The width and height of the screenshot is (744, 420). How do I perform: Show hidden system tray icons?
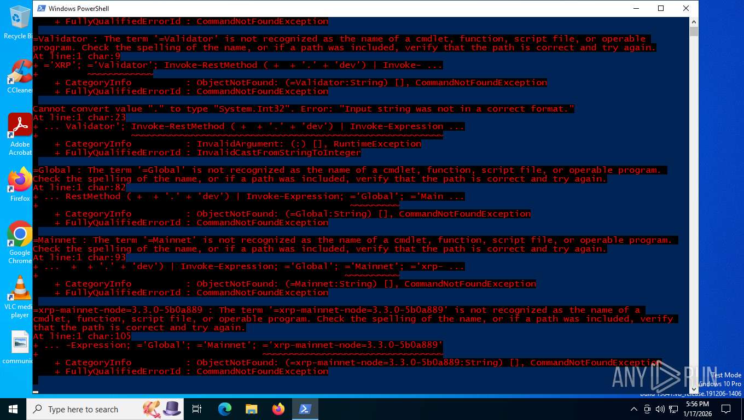point(634,409)
